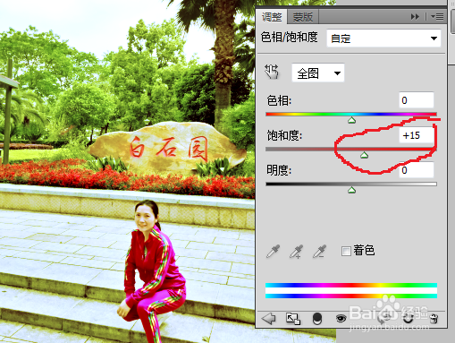
Task: Click the upper color range spectrum bar
Action: (351, 285)
